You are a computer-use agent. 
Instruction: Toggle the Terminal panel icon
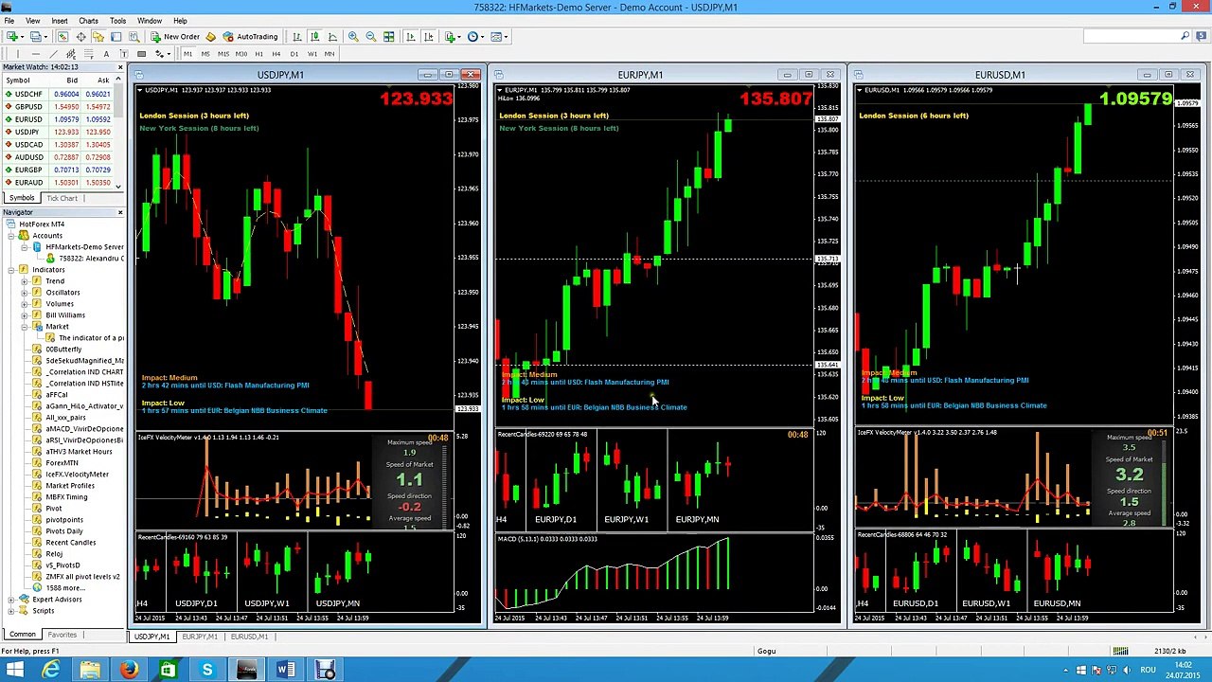[x=116, y=36]
